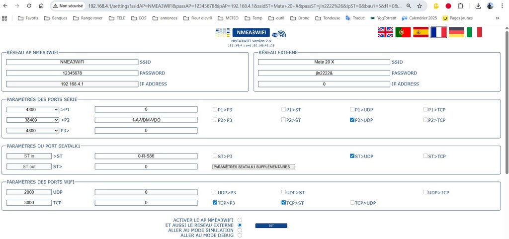Select the Portuguese flag icon
509x239 pixels.
(403, 32)
